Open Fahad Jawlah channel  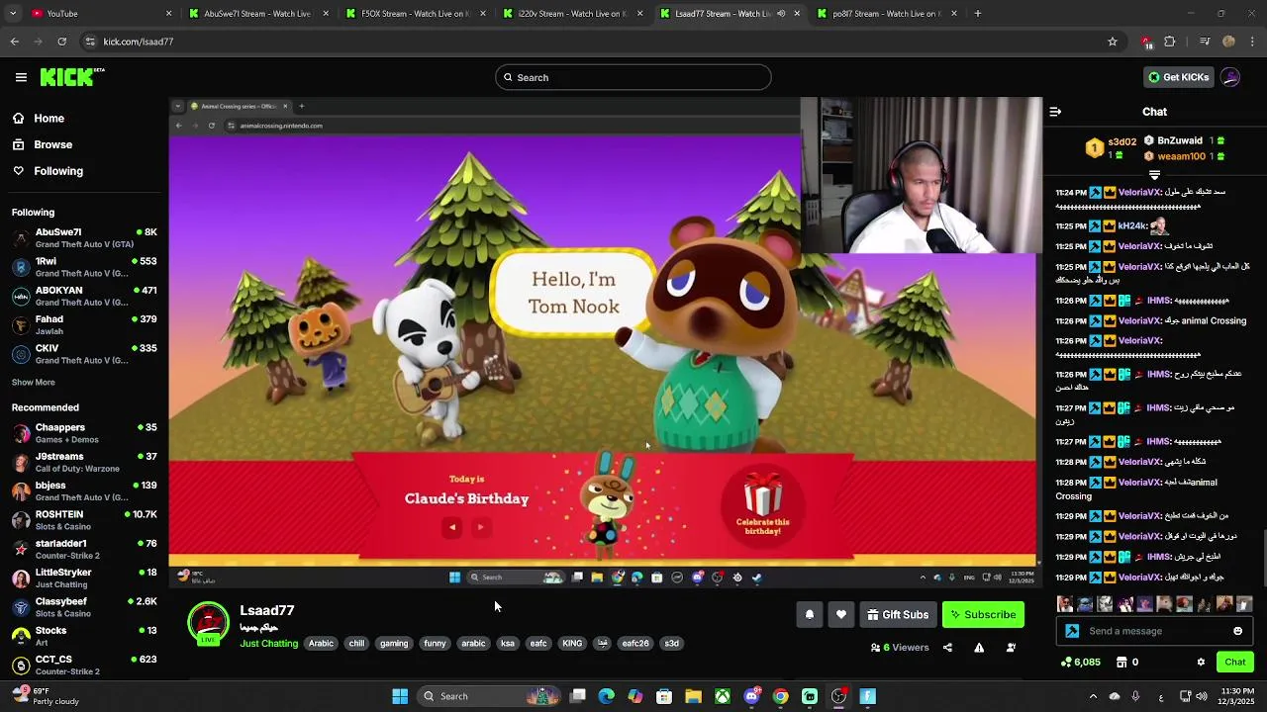(x=84, y=325)
